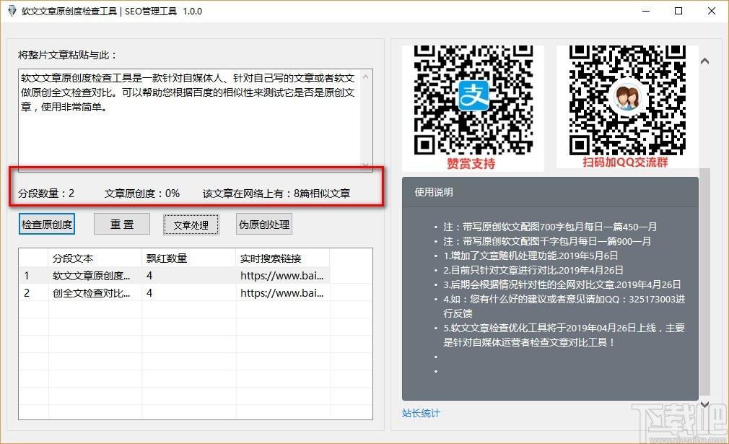
Task: Minimize the application window
Action: click(x=646, y=11)
